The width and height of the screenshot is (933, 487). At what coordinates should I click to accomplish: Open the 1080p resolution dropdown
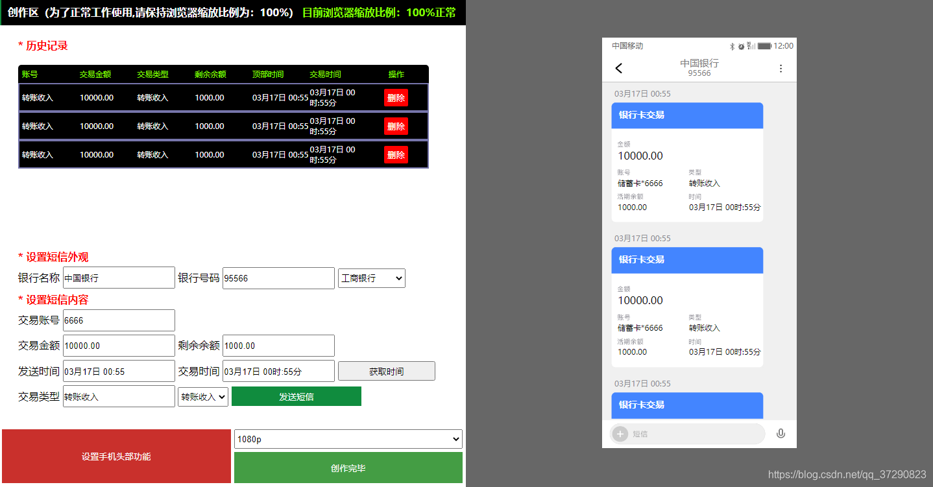pos(348,439)
